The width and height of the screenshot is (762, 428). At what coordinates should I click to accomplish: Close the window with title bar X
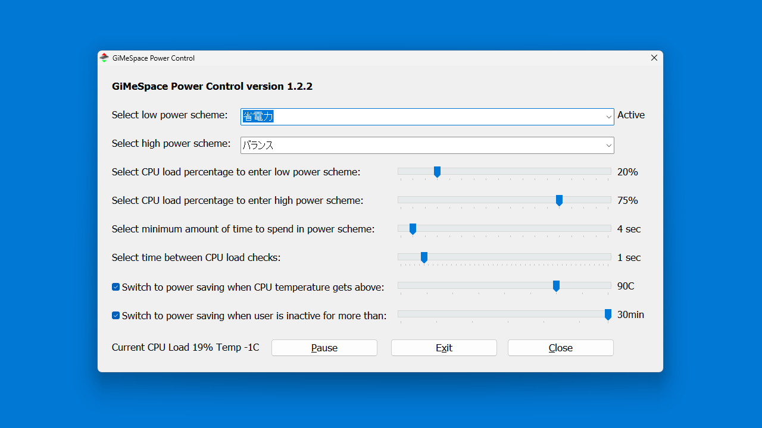point(654,58)
